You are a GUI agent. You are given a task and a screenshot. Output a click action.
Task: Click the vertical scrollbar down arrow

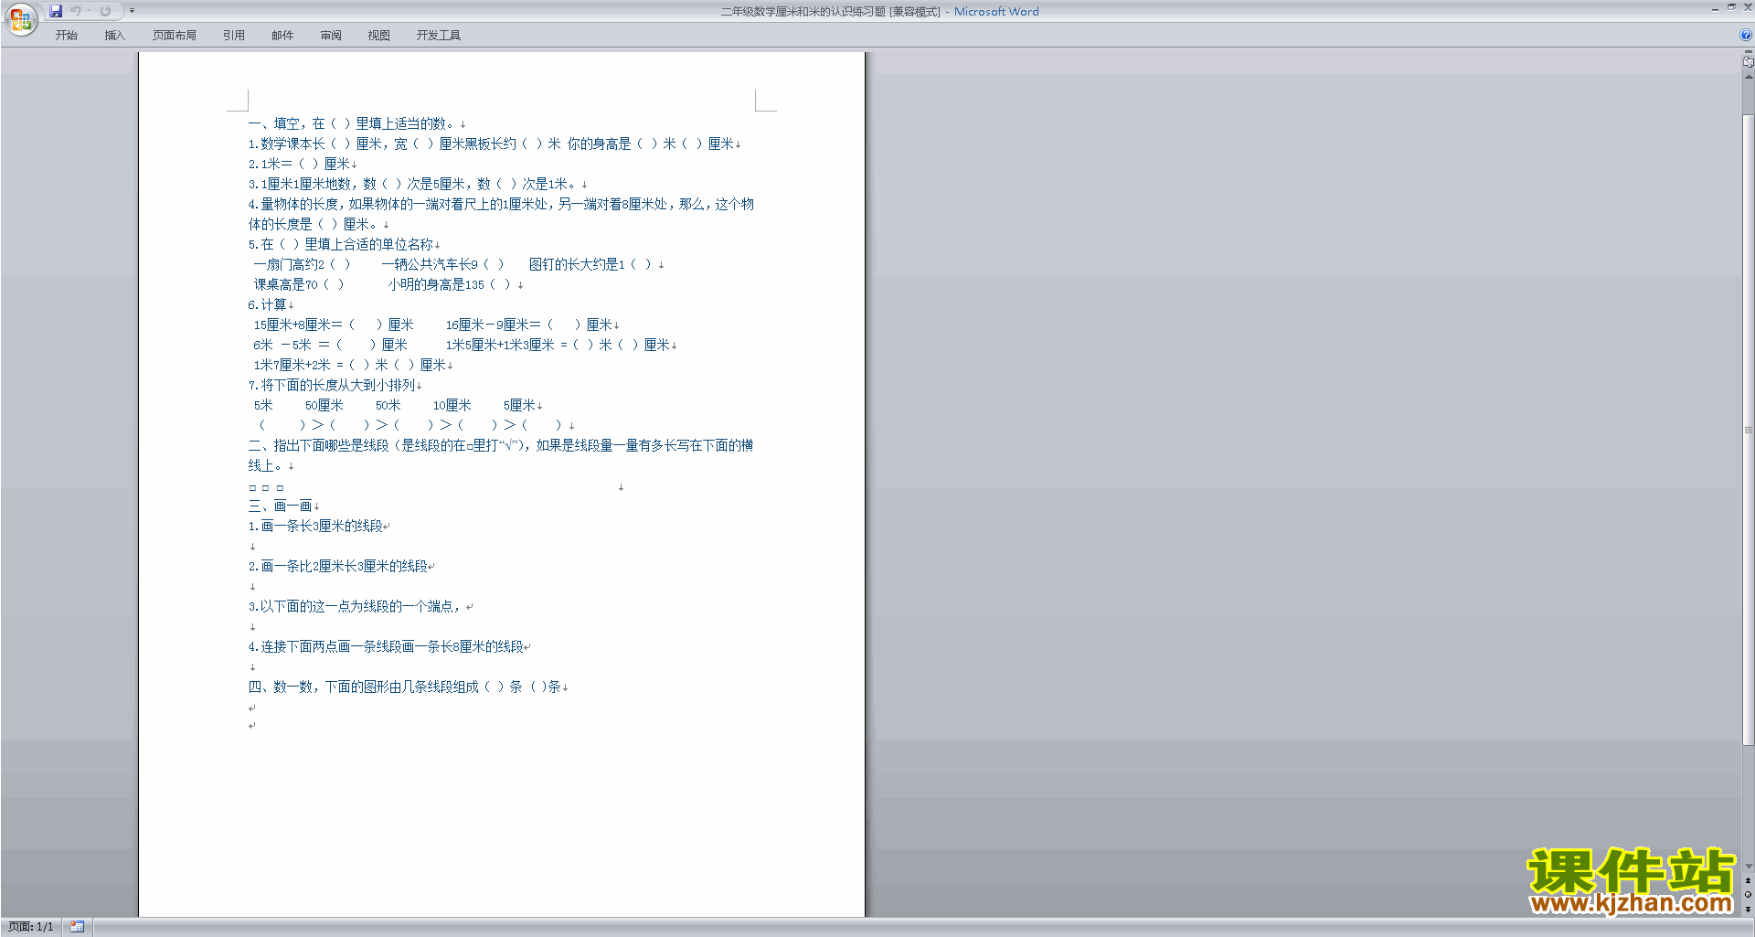(1748, 867)
